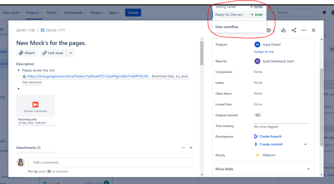Viewport: 334px width, 184px height.
Task: Open the Apps menu
Action: pyautogui.click(x=114, y=13)
